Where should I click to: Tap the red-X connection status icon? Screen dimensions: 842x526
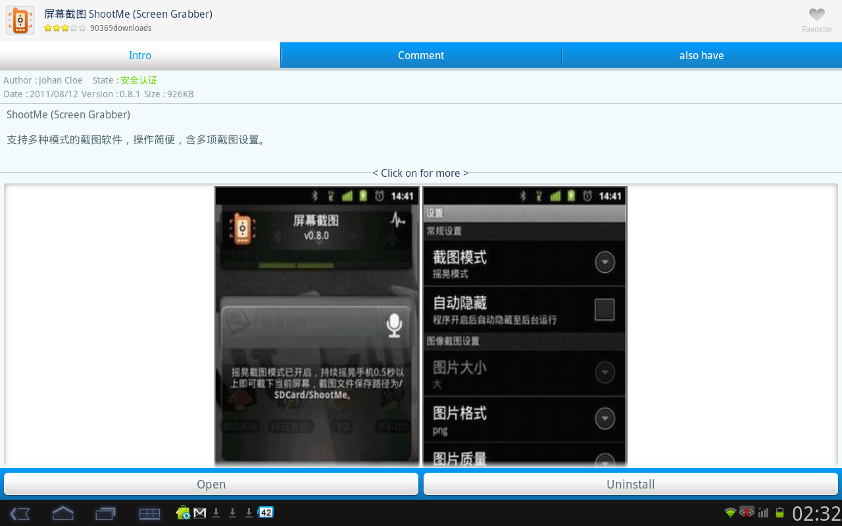[x=747, y=512]
